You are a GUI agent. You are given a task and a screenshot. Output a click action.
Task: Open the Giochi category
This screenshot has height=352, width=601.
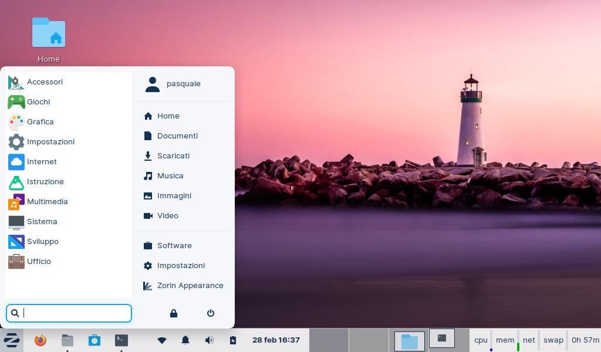(69, 102)
